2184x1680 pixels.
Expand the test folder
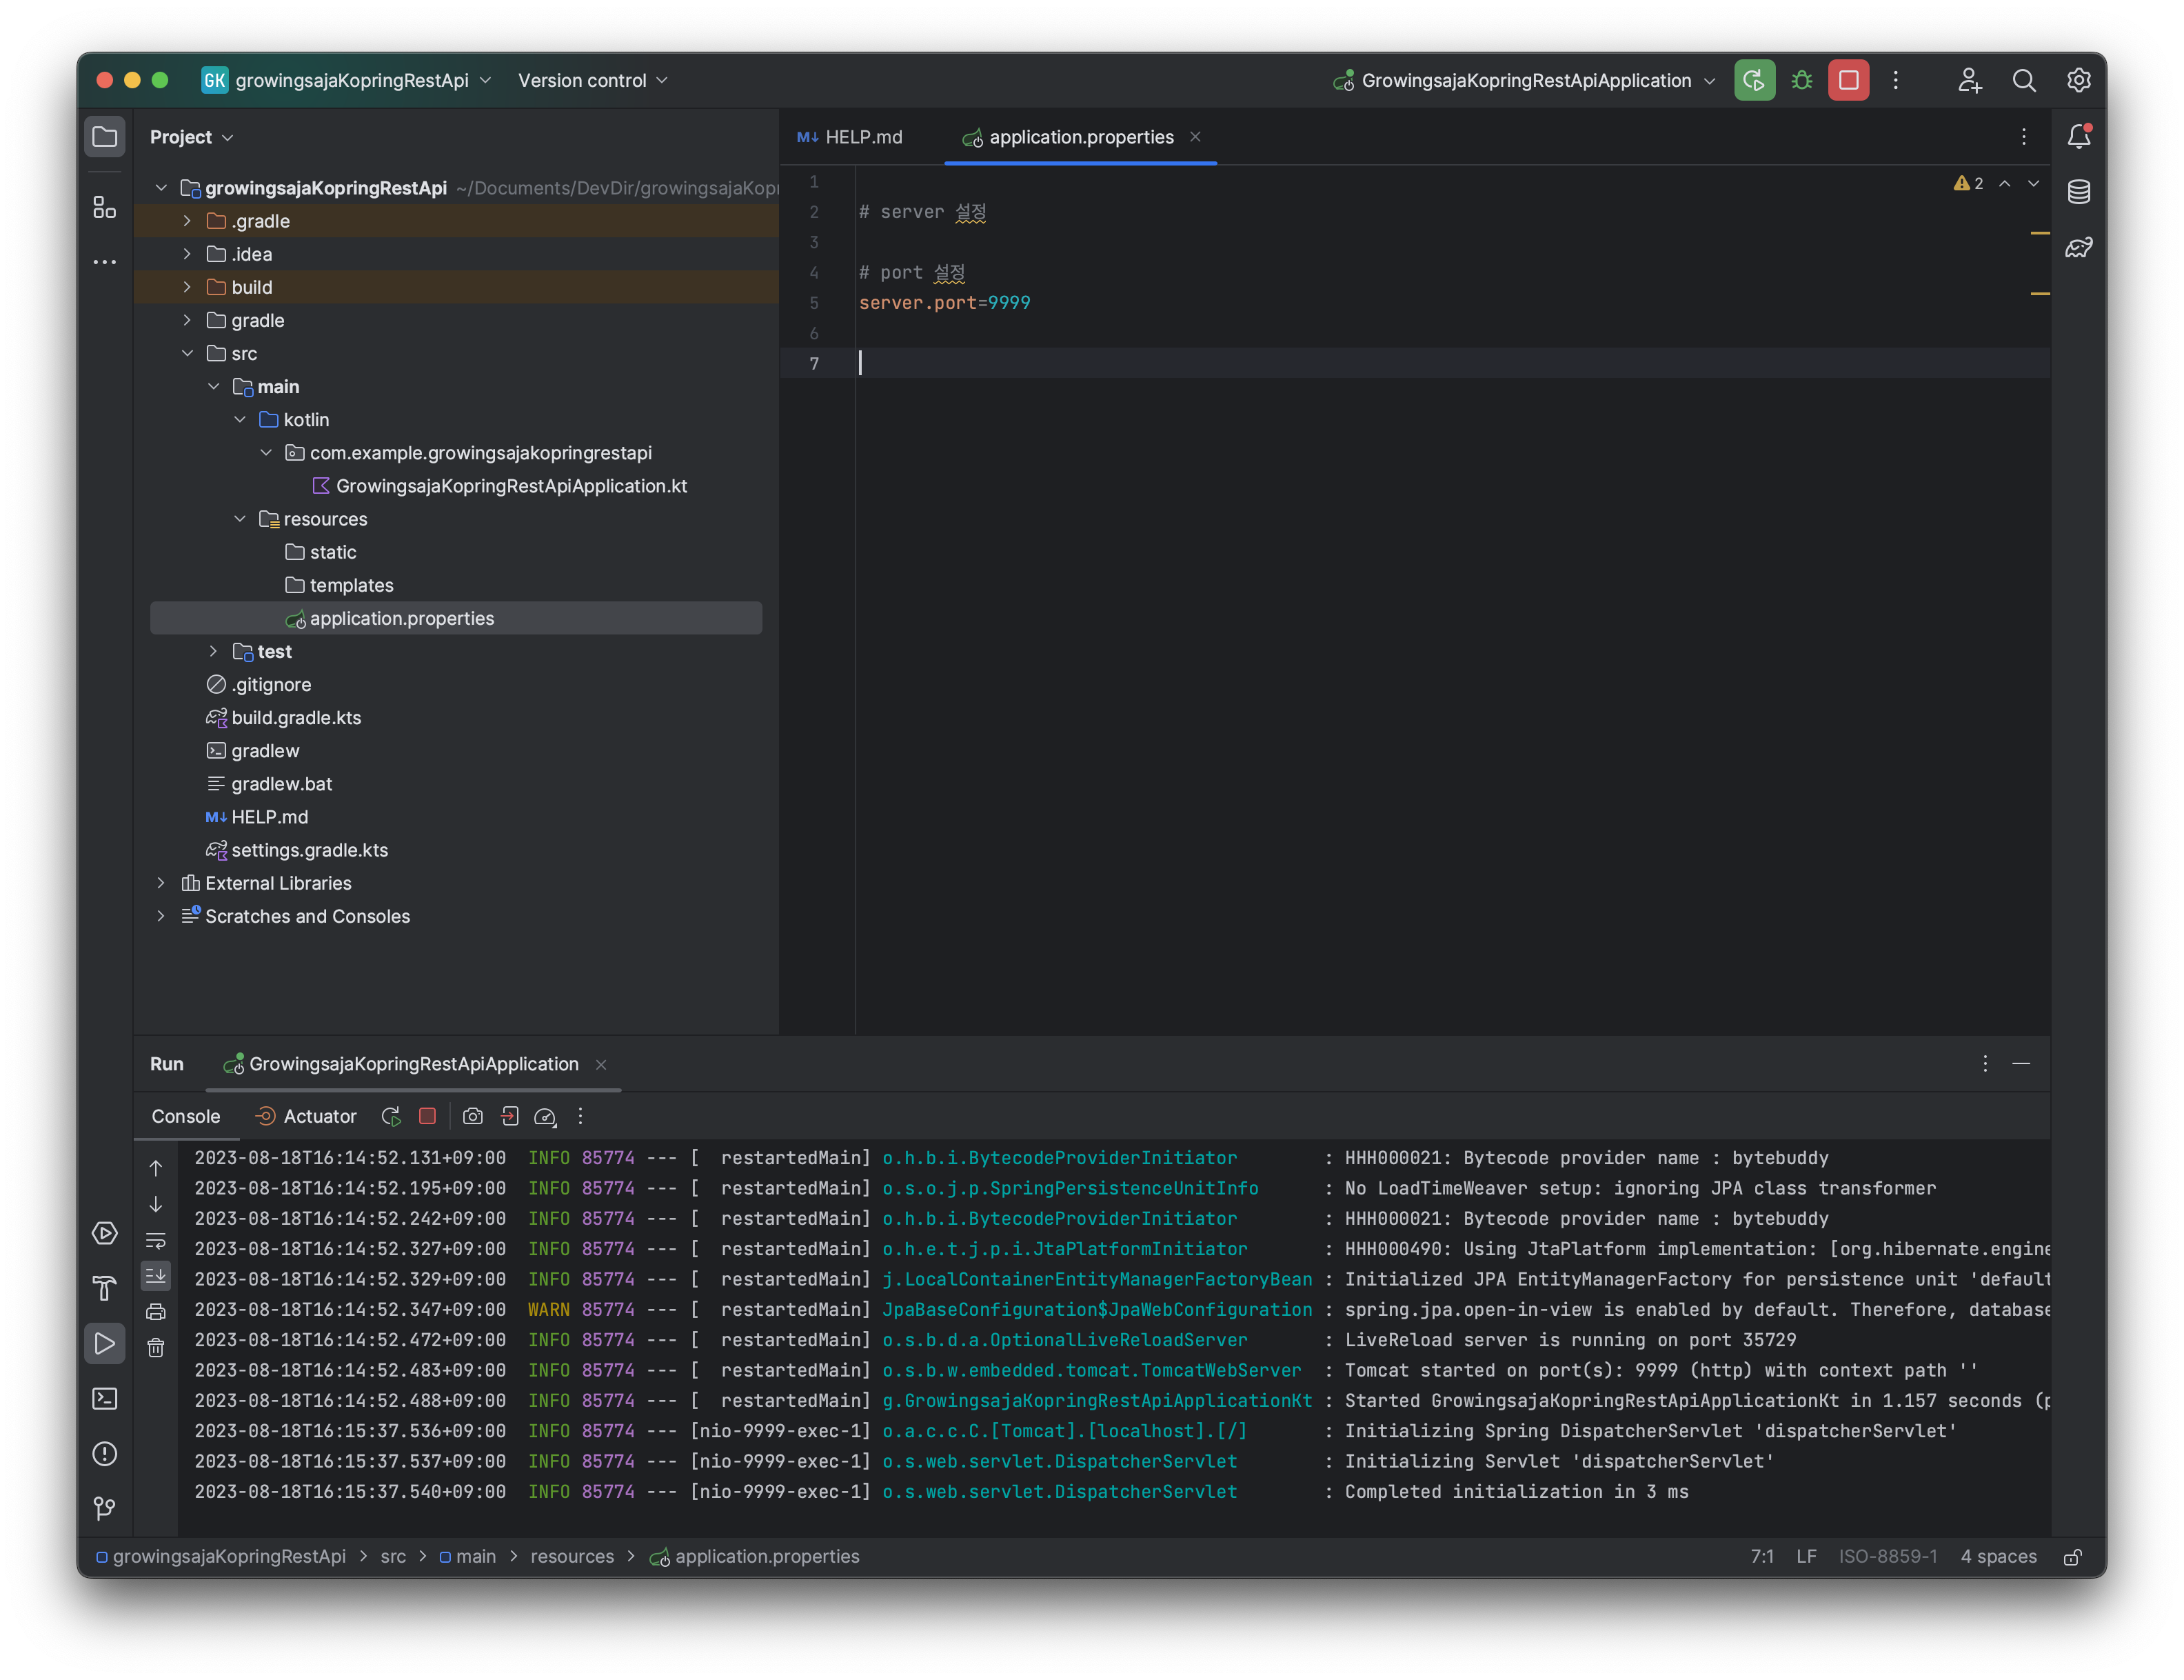[213, 651]
